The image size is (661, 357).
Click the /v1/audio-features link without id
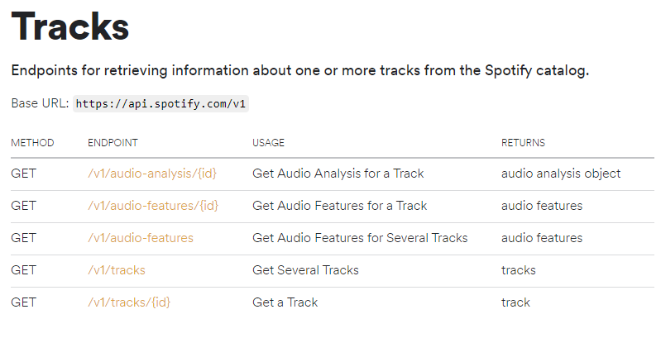141,238
